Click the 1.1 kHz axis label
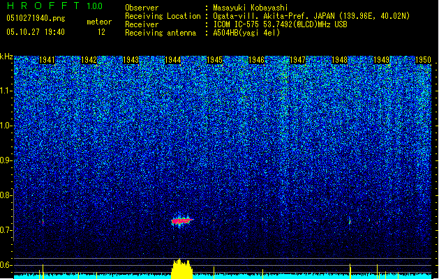Viewport: 439px width, 279px height. click(6, 91)
